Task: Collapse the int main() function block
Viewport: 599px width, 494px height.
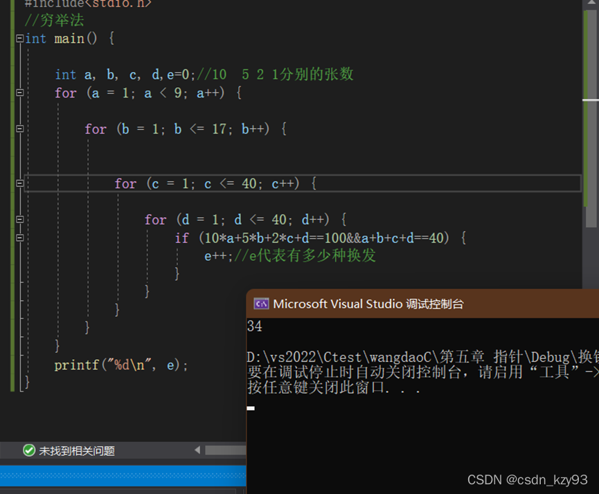Action: [20, 38]
